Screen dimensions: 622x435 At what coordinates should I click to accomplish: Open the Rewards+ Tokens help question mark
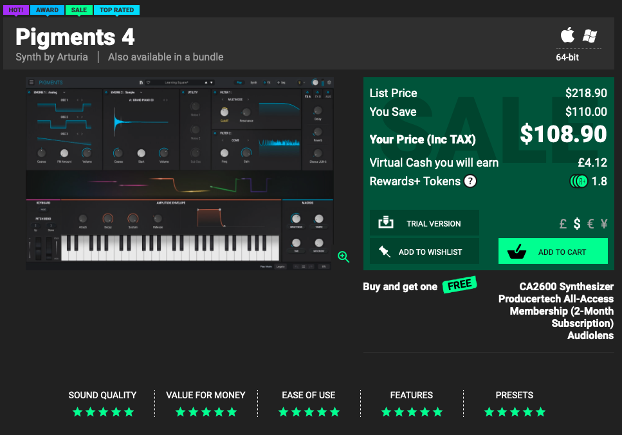pyautogui.click(x=470, y=181)
